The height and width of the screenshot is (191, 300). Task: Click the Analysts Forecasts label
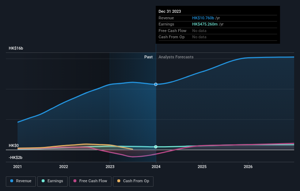(x=176, y=57)
